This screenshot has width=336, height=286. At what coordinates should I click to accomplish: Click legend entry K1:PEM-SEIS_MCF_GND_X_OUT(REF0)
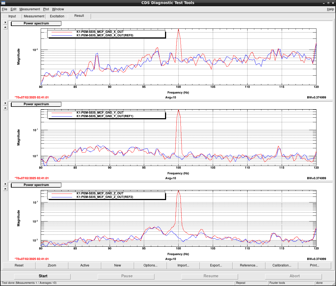click(x=105, y=35)
